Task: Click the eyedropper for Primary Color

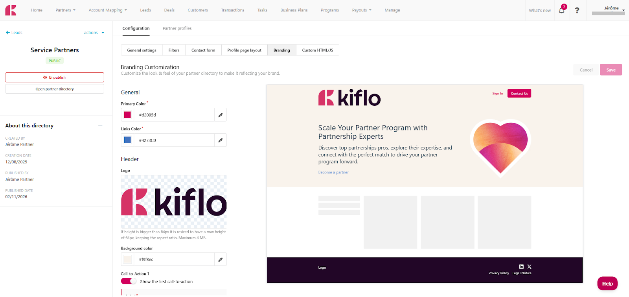Action: (221, 115)
